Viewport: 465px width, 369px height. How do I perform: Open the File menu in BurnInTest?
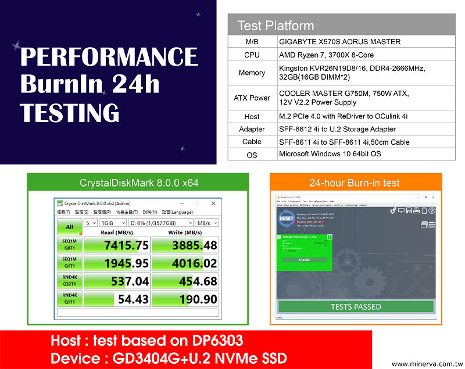pyautogui.click(x=278, y=201)
